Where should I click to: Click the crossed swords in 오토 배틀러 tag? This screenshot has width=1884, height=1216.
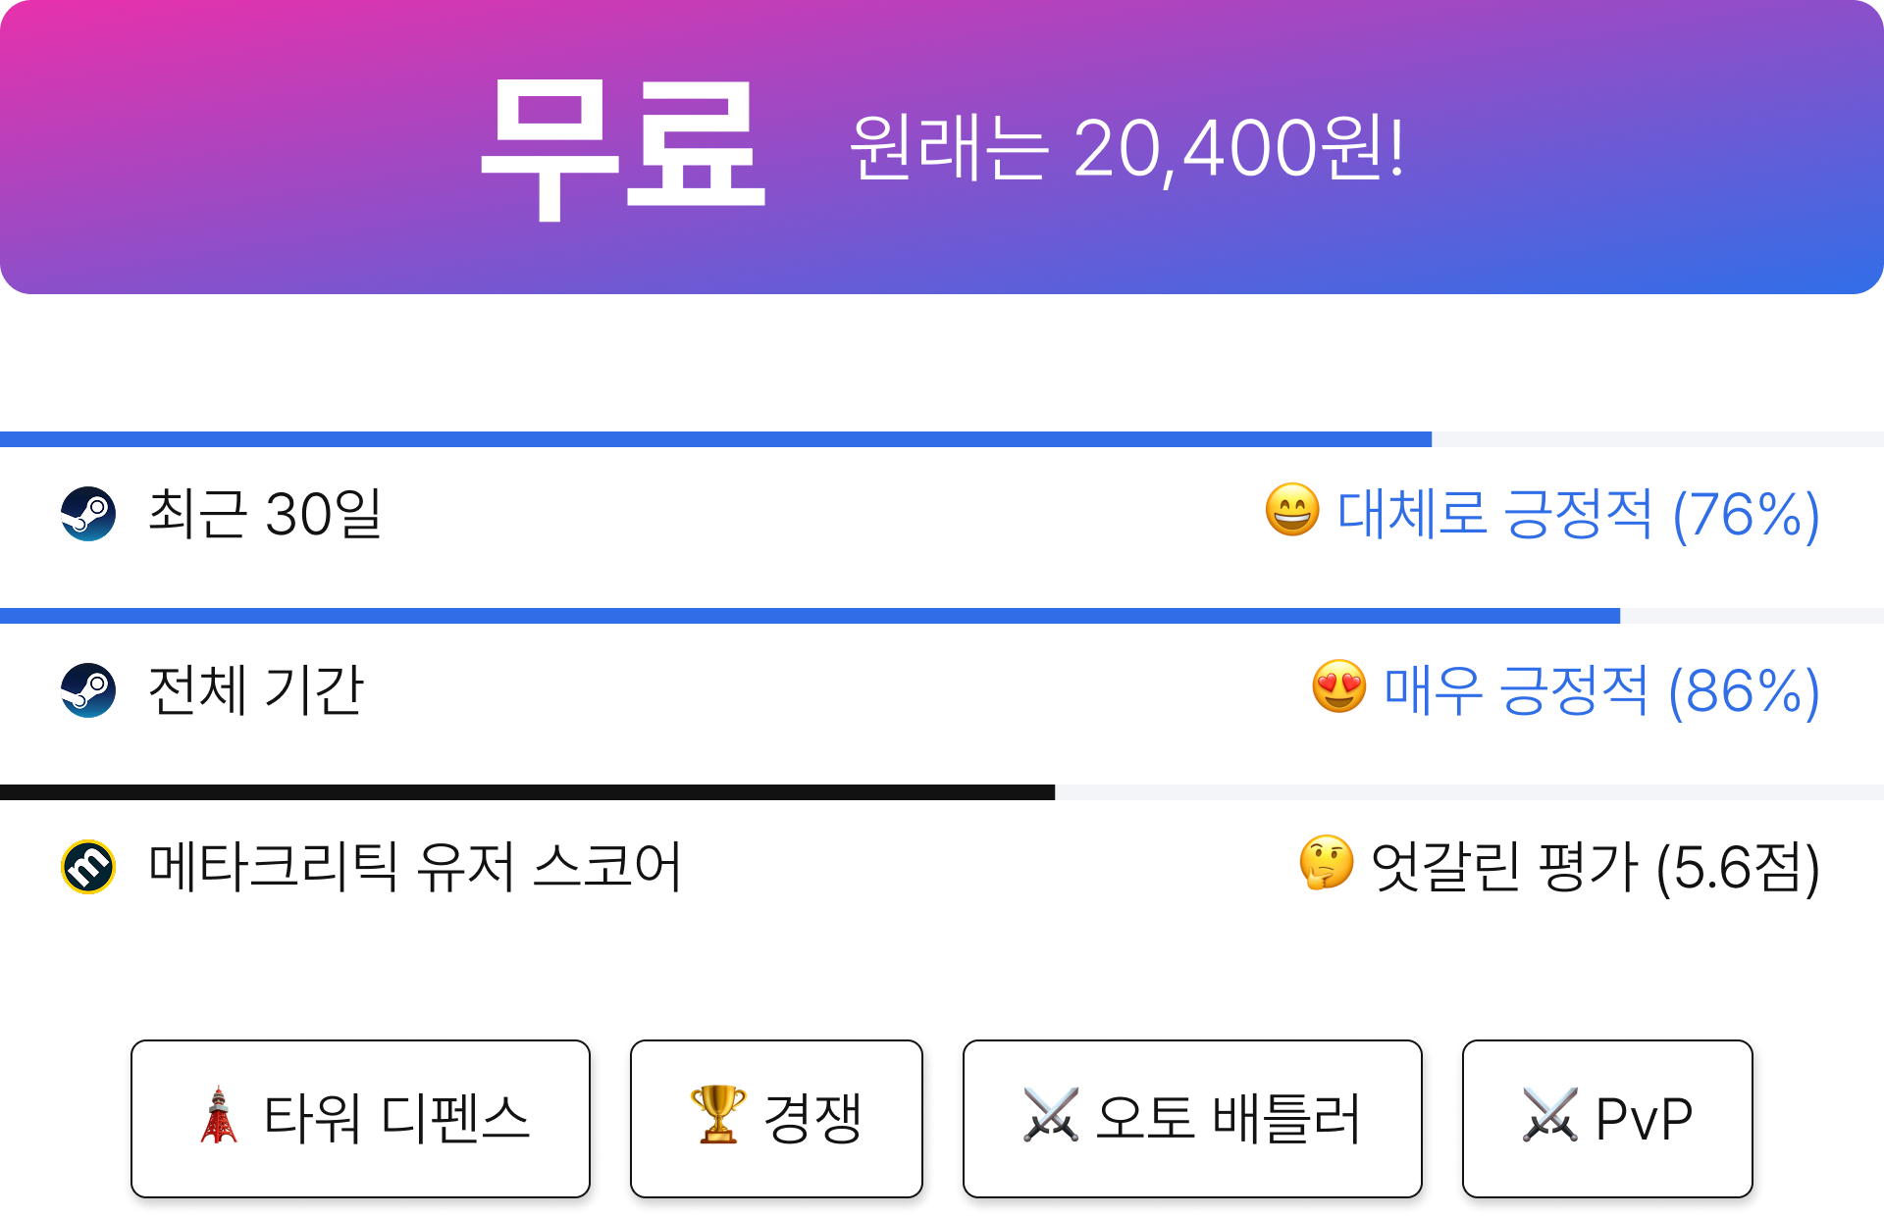point(1051,1115)
